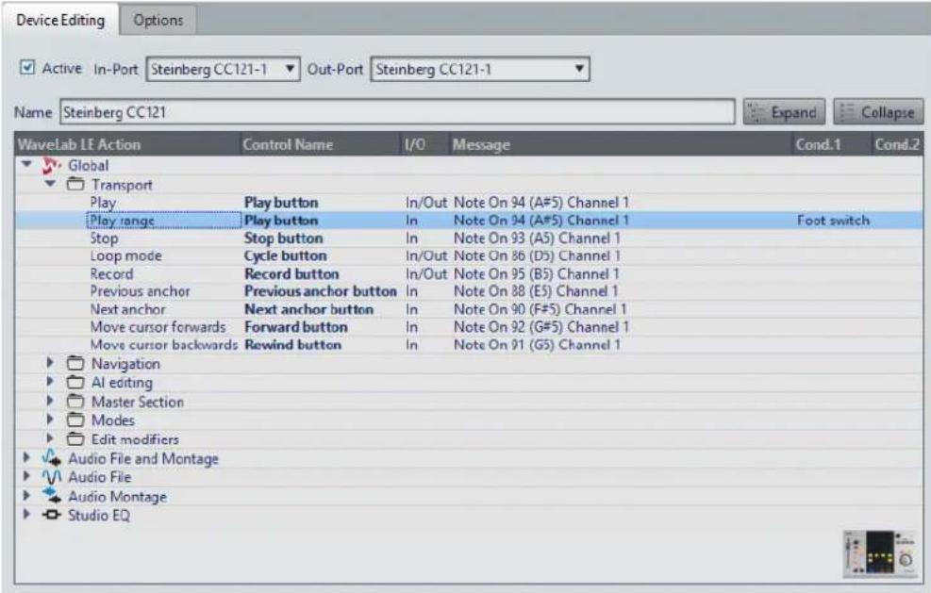Click the Cond.1 column header

(831, 144)
